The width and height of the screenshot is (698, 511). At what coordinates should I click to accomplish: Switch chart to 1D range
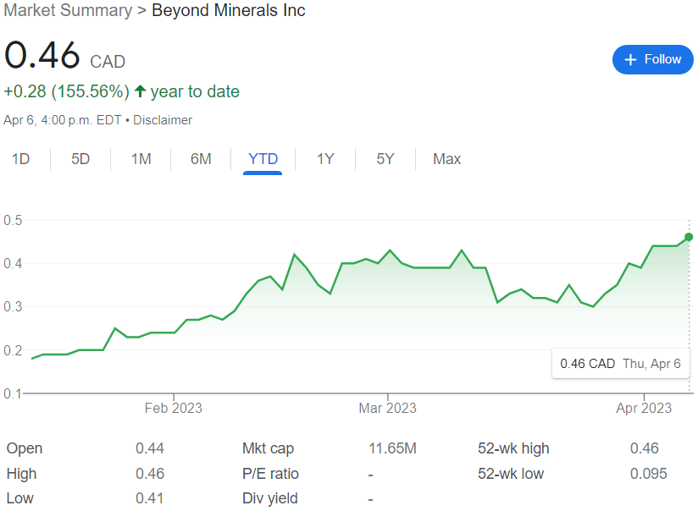click(20, 159)
